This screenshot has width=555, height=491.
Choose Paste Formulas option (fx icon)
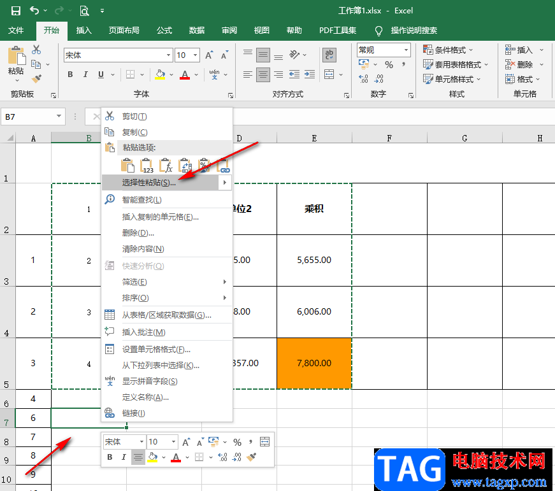point(166,166)
